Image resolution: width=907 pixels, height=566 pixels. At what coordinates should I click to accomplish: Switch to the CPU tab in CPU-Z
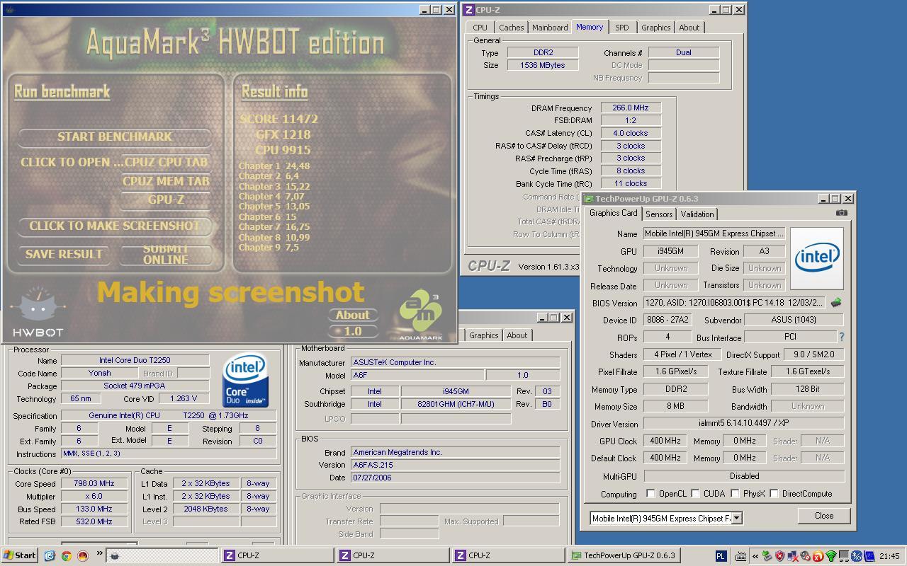click(x=480, y=28)
